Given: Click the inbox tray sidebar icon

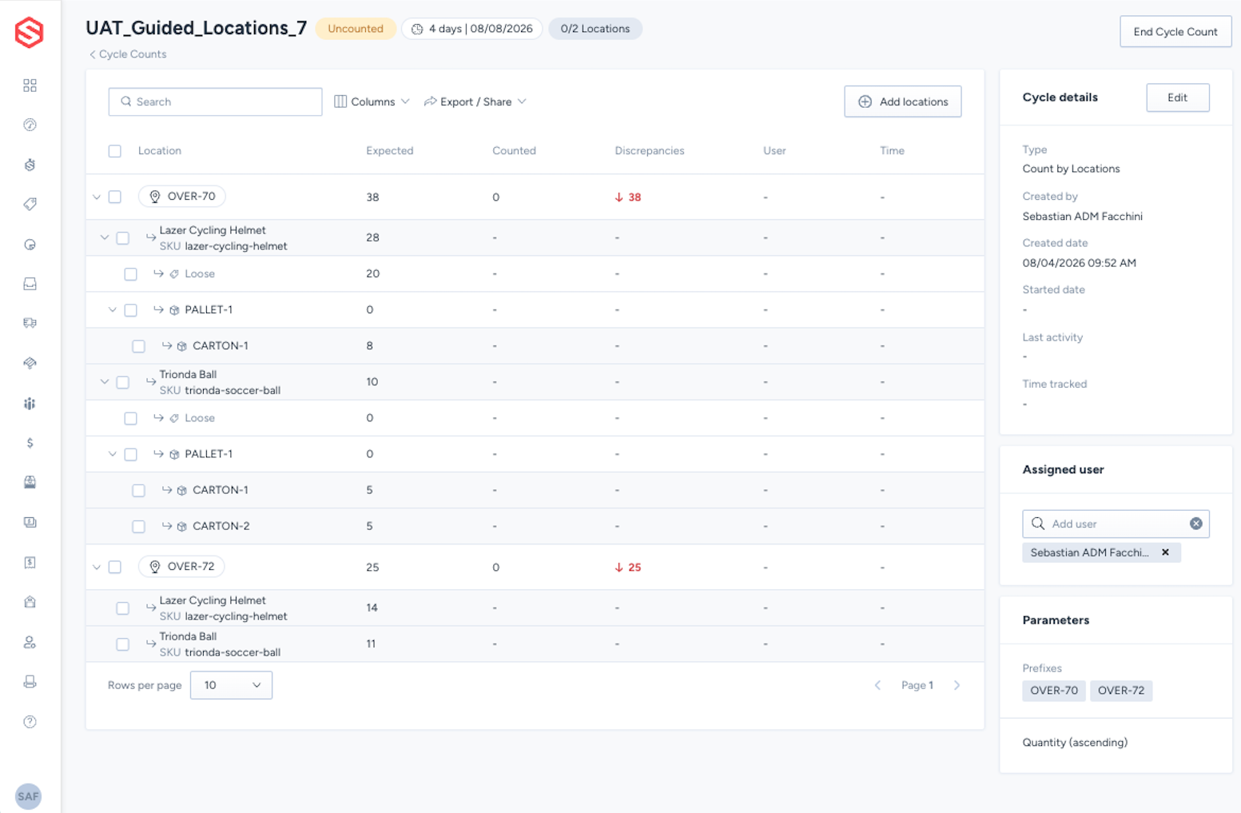Looking at the screenshot, I should 30,284.
